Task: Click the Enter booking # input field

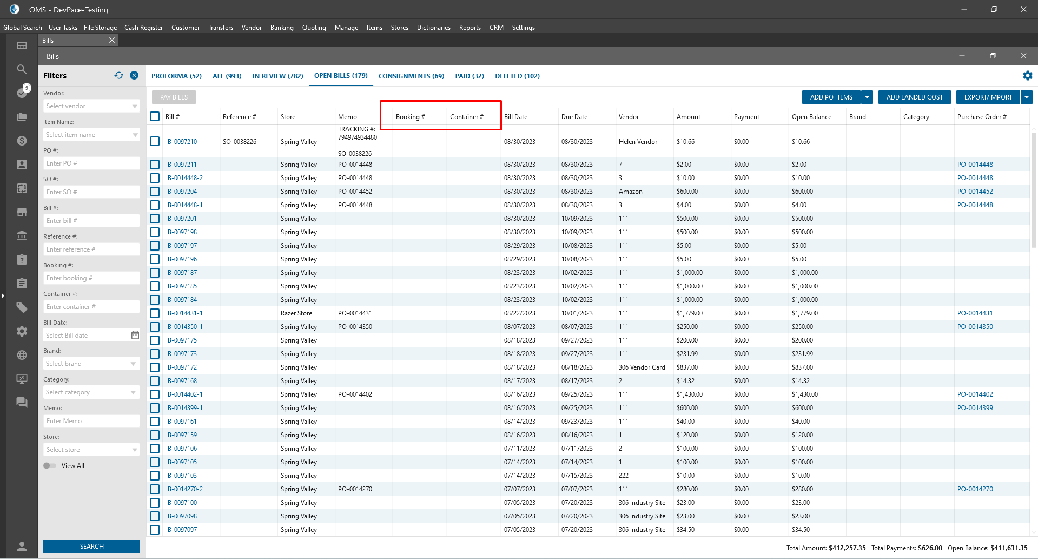Action: click(x=91, y=278)
